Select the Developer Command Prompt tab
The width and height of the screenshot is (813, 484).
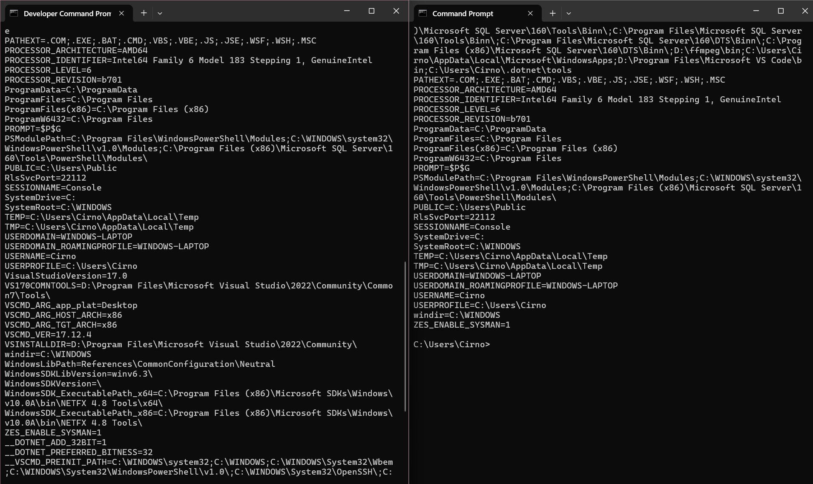(69, 13)
